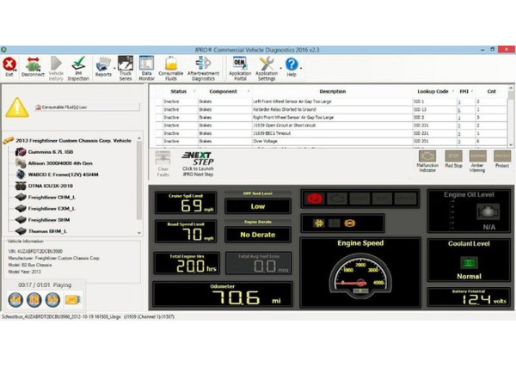Sort faults by Lookup Code column
Screen dimensions: 516x367
pos(433,91)
